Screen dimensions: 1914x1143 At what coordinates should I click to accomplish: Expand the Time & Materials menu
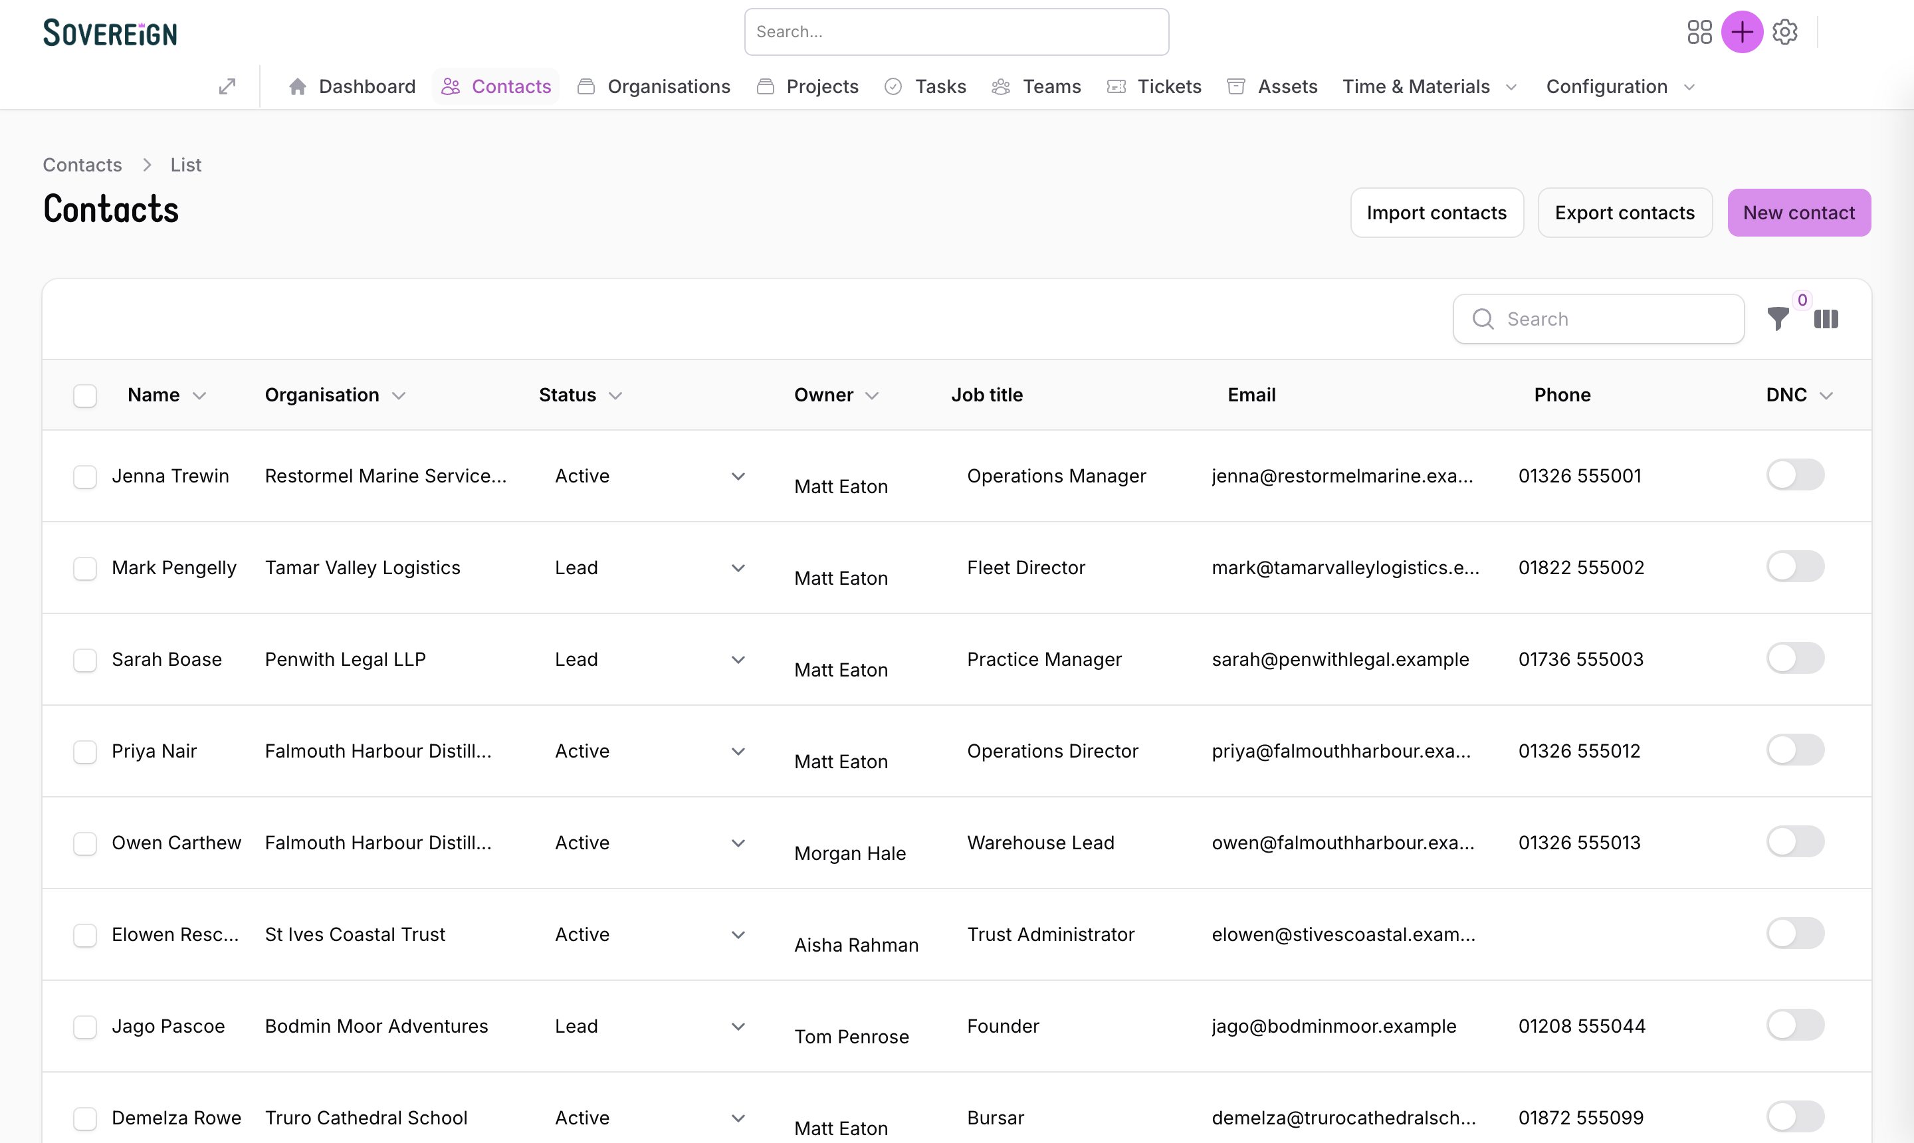1429,86
